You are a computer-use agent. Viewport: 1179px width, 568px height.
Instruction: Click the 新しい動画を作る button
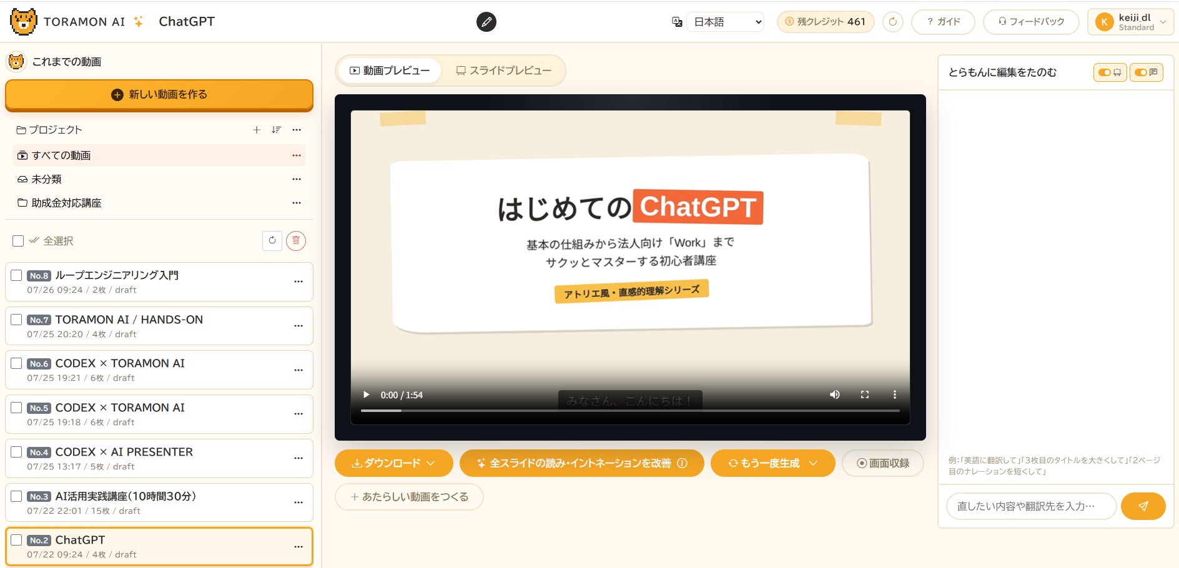tap(159, 95)
